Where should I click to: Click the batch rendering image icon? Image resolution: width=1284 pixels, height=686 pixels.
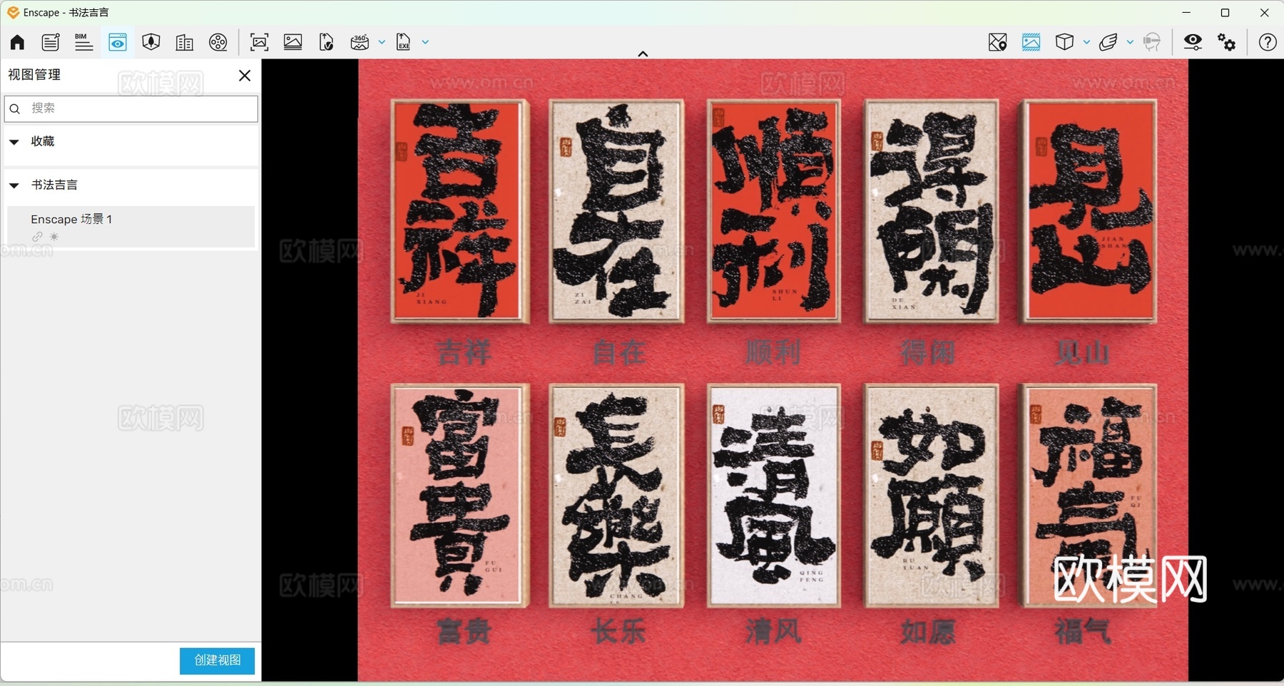[x=292, y=42]
